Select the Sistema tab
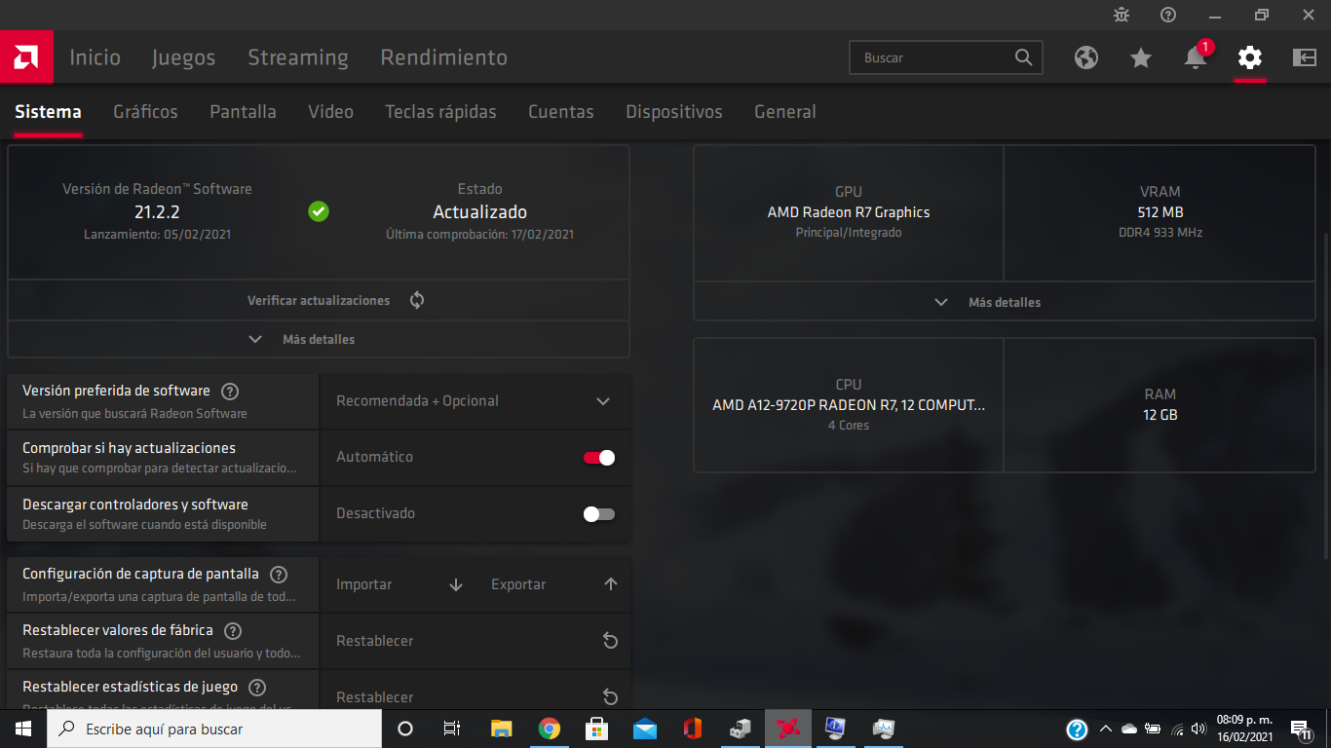Viewport: 1331px width, 748px height. click(48, 112)
